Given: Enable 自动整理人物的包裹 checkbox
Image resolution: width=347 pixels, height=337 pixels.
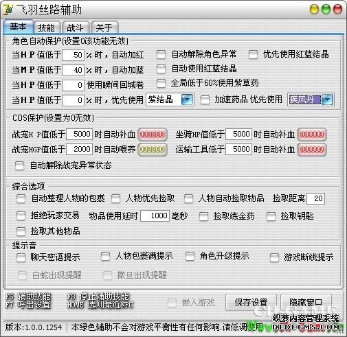Looking at the screenshot, I should pyautogui.click(x=21, y=198).
